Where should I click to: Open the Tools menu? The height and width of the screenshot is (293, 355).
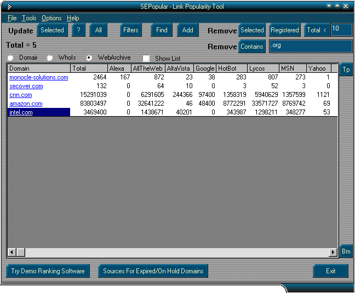click(x=29, y=18)
